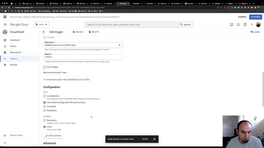Focus the resource search input box
The height and width of the screenshot is (148, 264).
click(132, 25)
